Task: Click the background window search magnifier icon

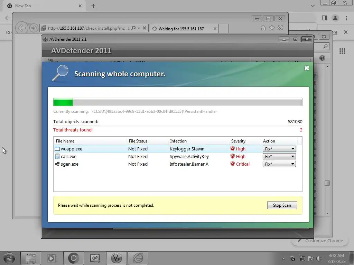Action: (325, 46)
